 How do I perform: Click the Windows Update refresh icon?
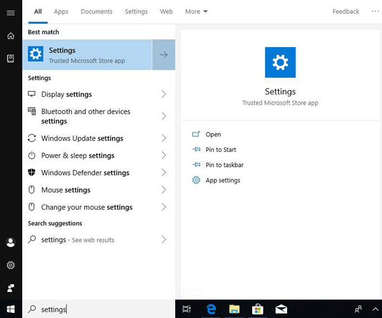pos(32,138)
